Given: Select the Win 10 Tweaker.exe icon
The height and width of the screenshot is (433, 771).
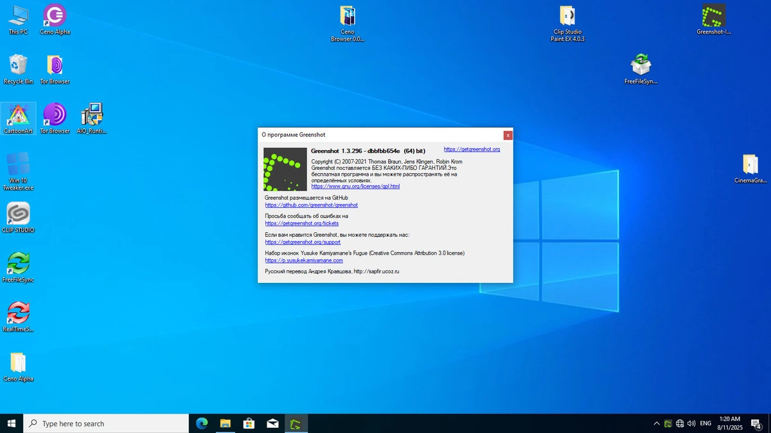Looking at the screenshot, I should [x=18, y=171].
